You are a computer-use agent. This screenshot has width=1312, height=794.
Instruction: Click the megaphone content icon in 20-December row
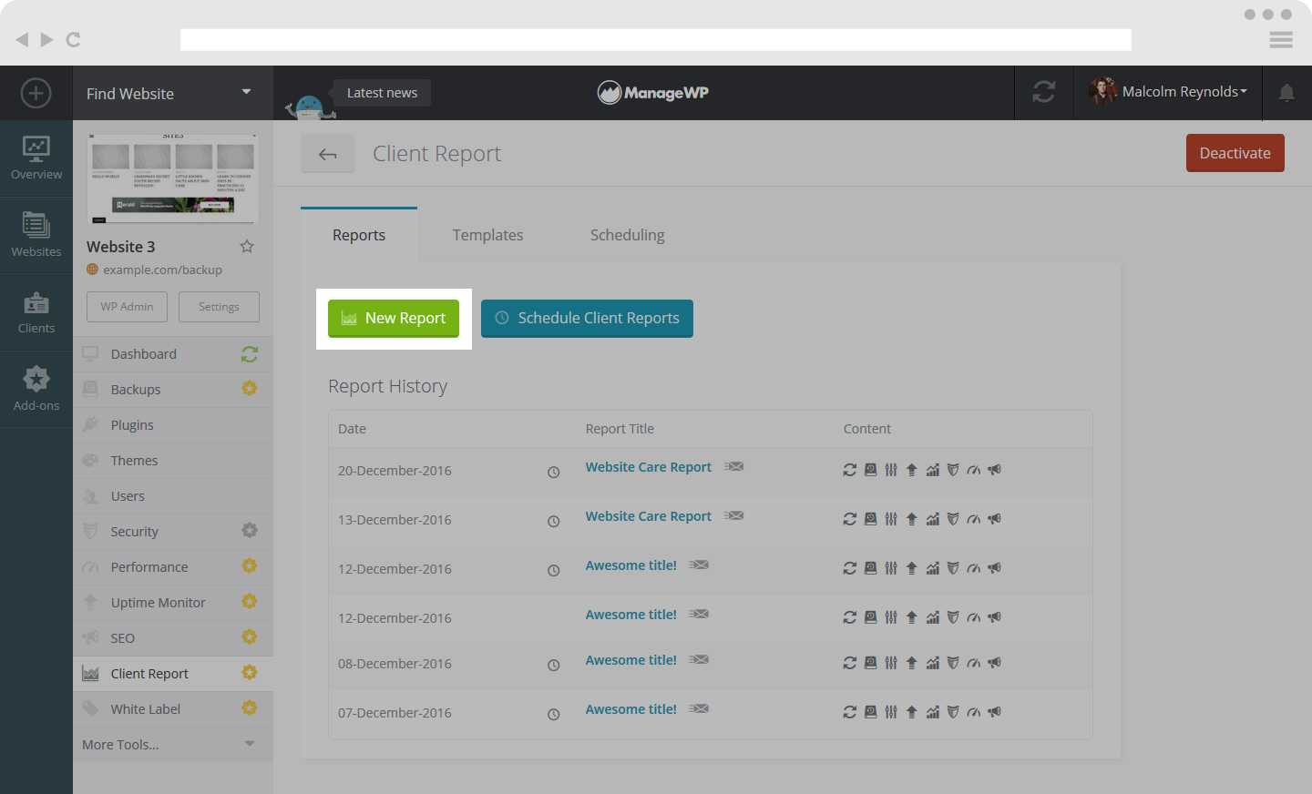995,470
